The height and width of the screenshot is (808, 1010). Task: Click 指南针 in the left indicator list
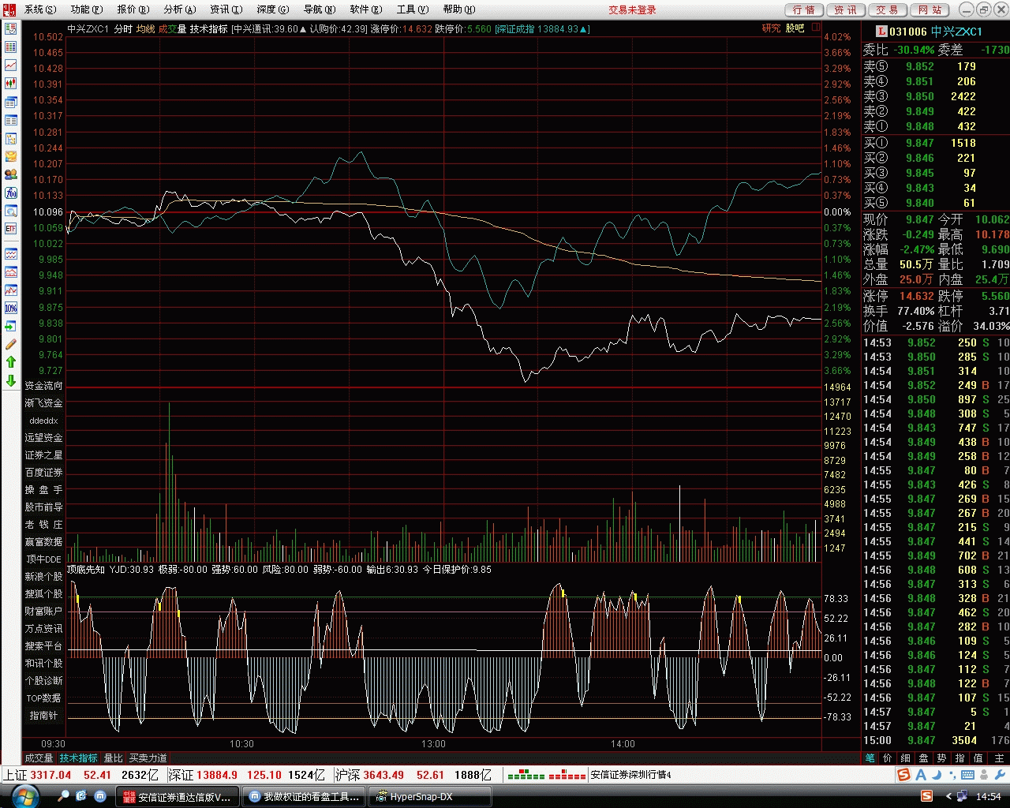point(43,716)
